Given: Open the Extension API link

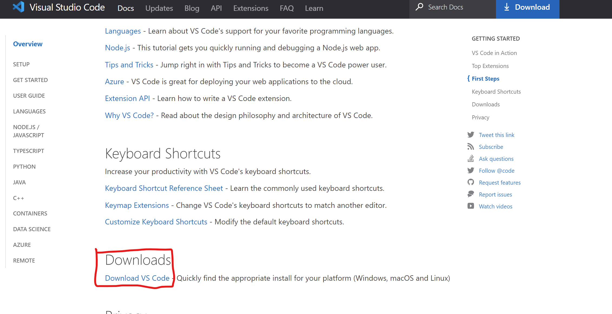Looking at the screenshot, I should pyautogui.click(x=127, y=99).
